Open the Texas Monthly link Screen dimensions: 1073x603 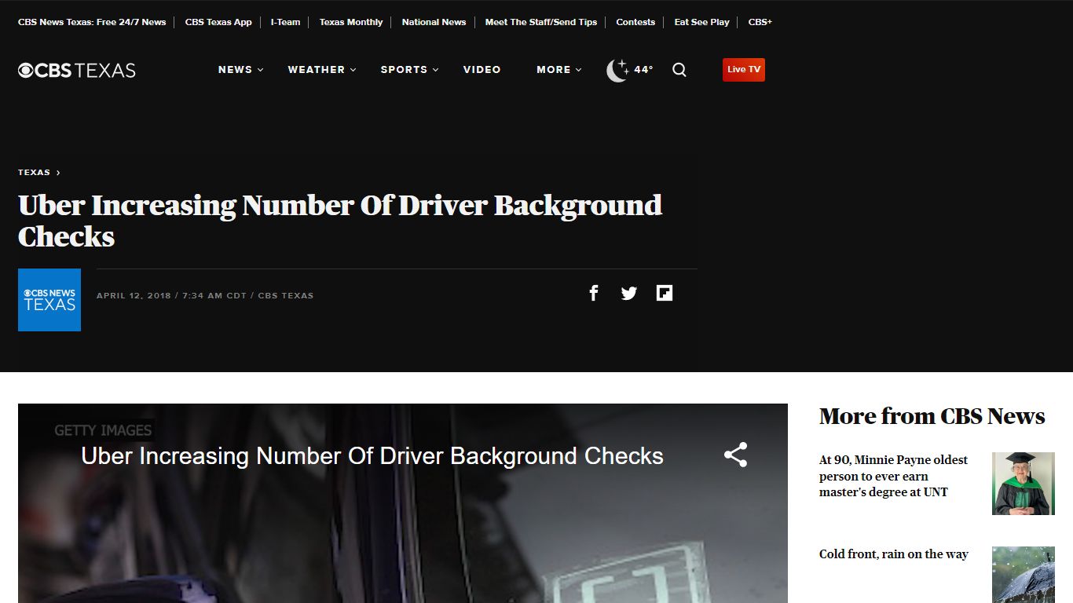point(351,22)
